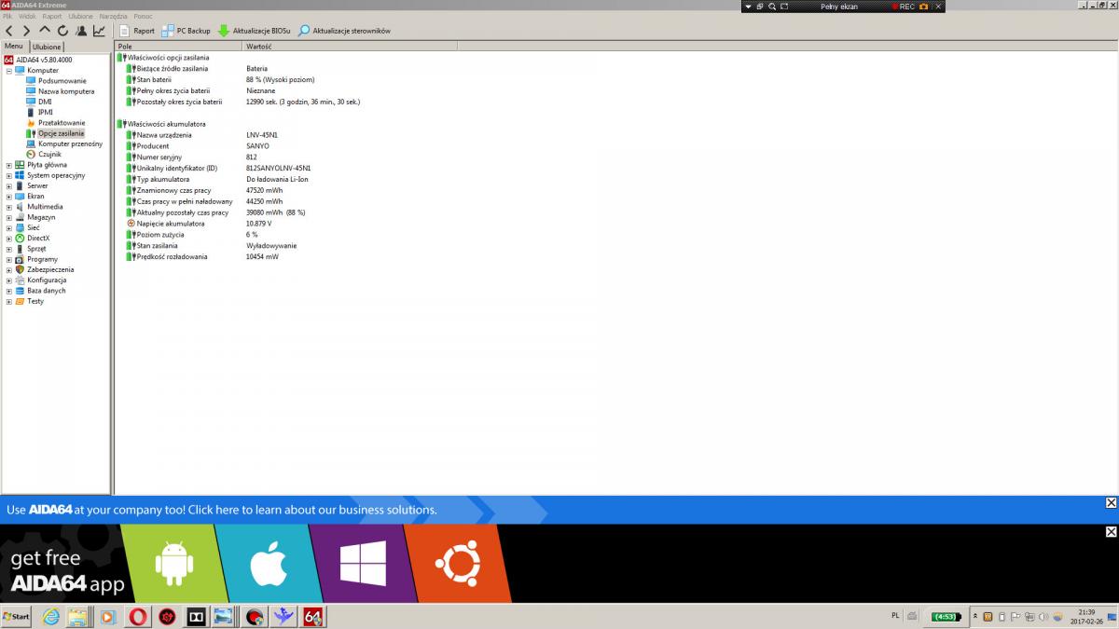Image resolution: width=1119 pixels, height=629 pixels.
Task: Select Podsumowanie in the sidebar tree
Action: tap(62, 81)
